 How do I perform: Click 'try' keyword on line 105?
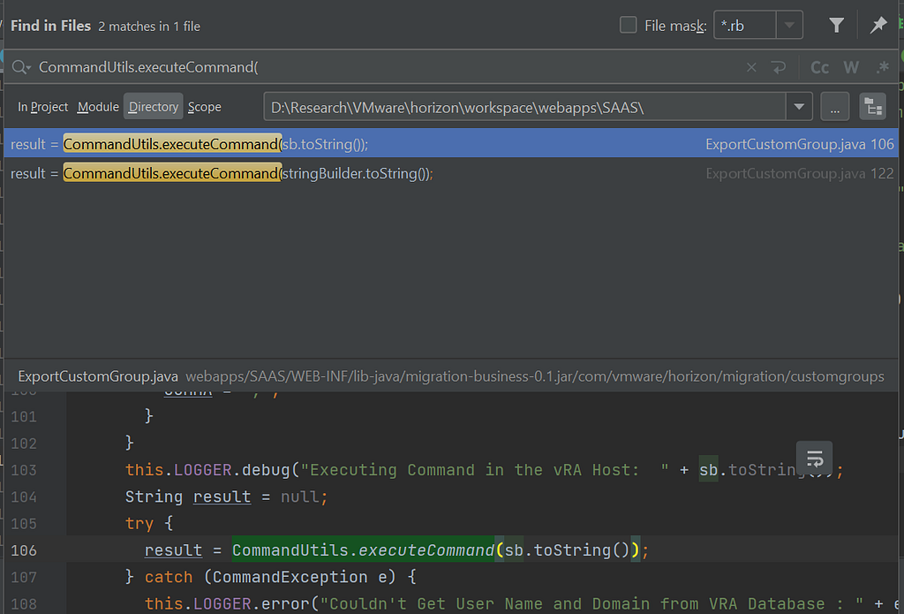[139, 523]
